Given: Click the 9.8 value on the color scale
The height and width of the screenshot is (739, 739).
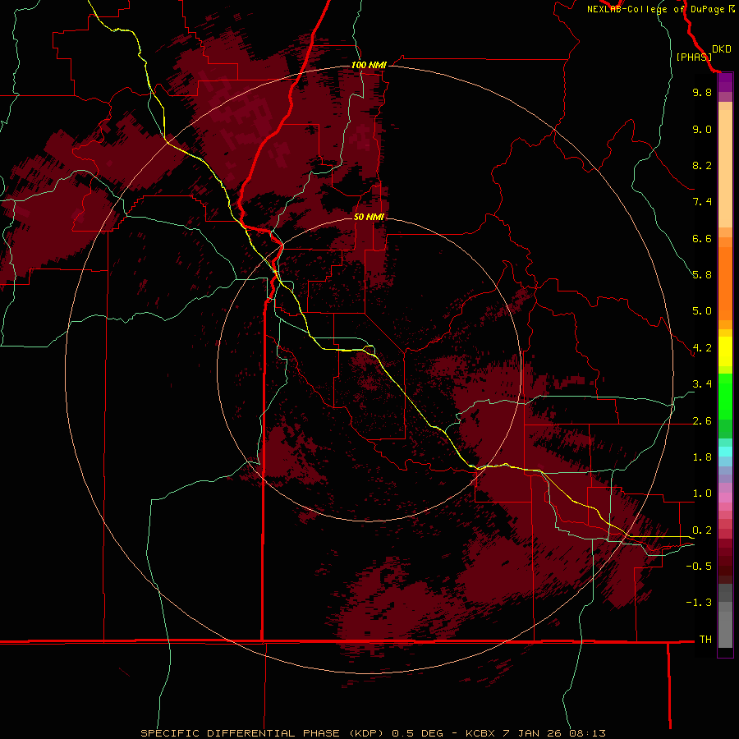Looking at the screenshot, I should [x=702, y=92].
